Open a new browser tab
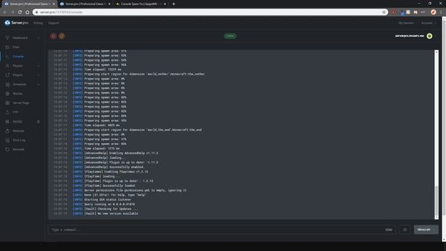Screen dimensions: 446x251 click(x=174, y=4)
